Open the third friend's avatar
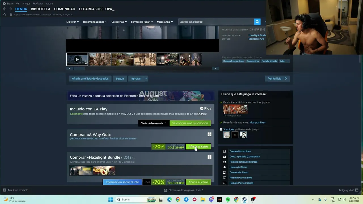This screenshot has height=204, width=363. [x=243, y=135]
